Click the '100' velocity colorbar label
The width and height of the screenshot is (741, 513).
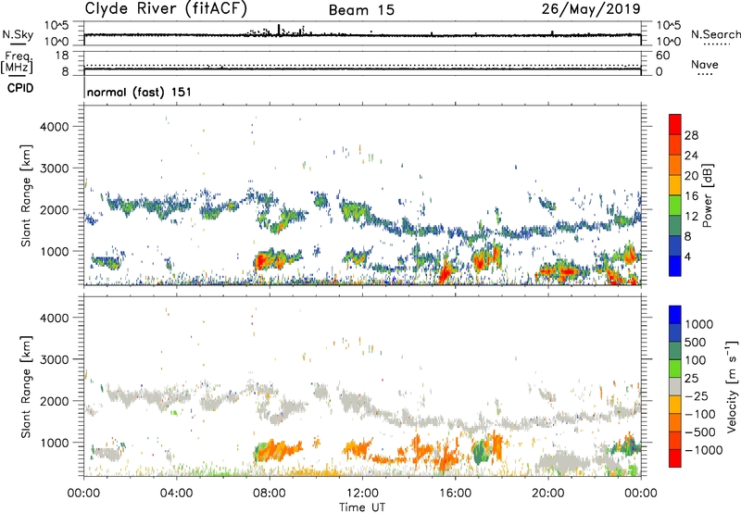point(696,360)
